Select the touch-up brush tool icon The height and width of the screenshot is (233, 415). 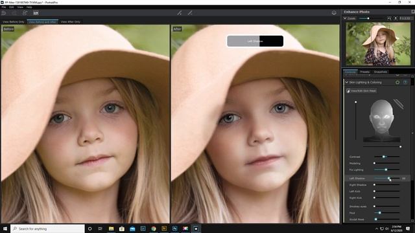click(x=180, y=13)
